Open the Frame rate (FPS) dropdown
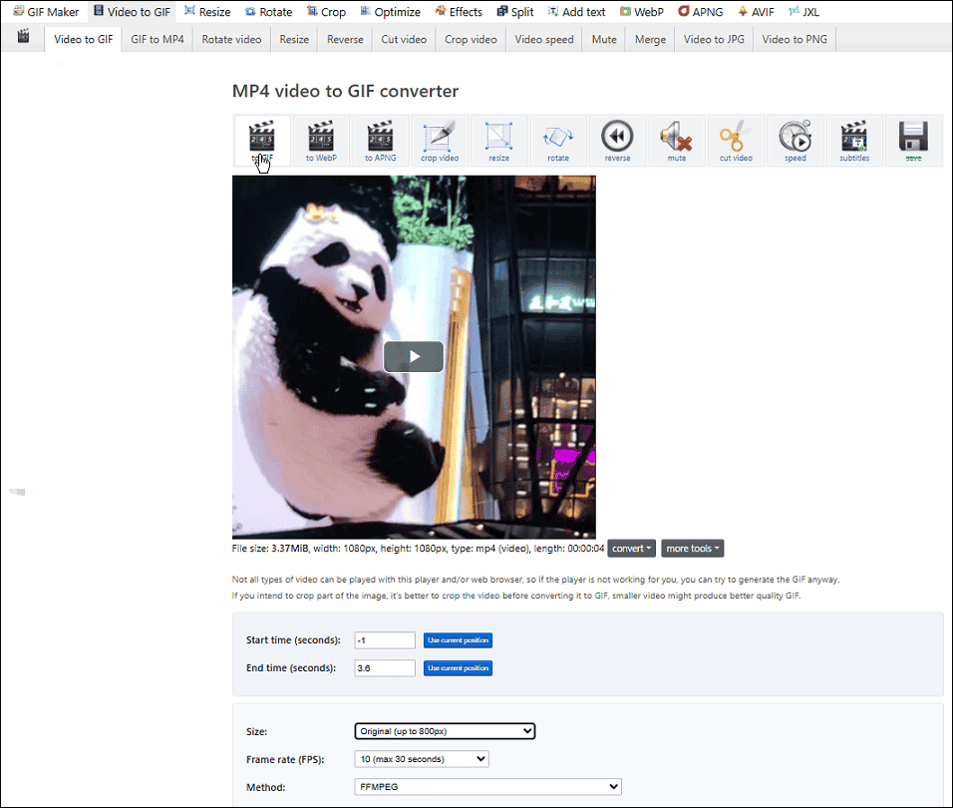 click(x=422, y=759)
